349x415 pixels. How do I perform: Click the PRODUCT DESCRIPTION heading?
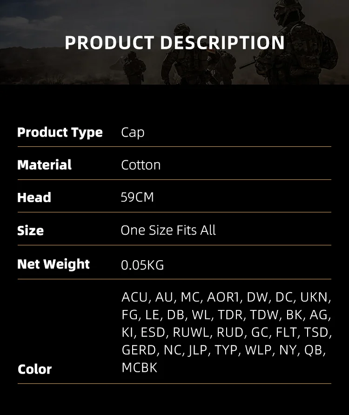pos(174,43)
